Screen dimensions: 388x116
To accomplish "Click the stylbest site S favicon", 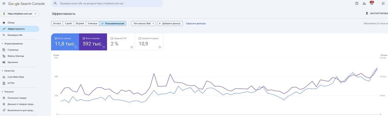I will click(4, 14).
